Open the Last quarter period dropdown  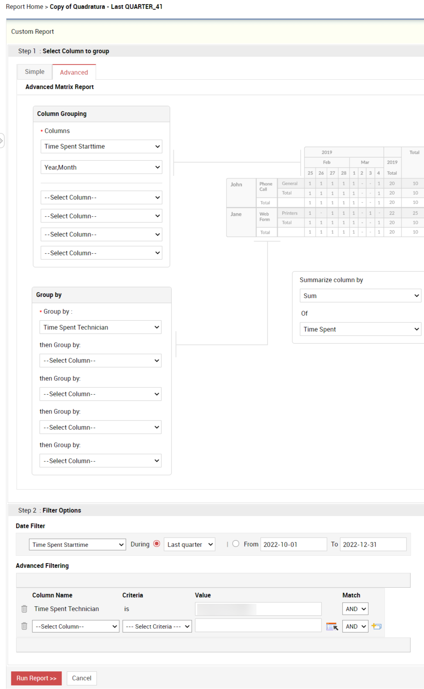click(x=190, y=545)
